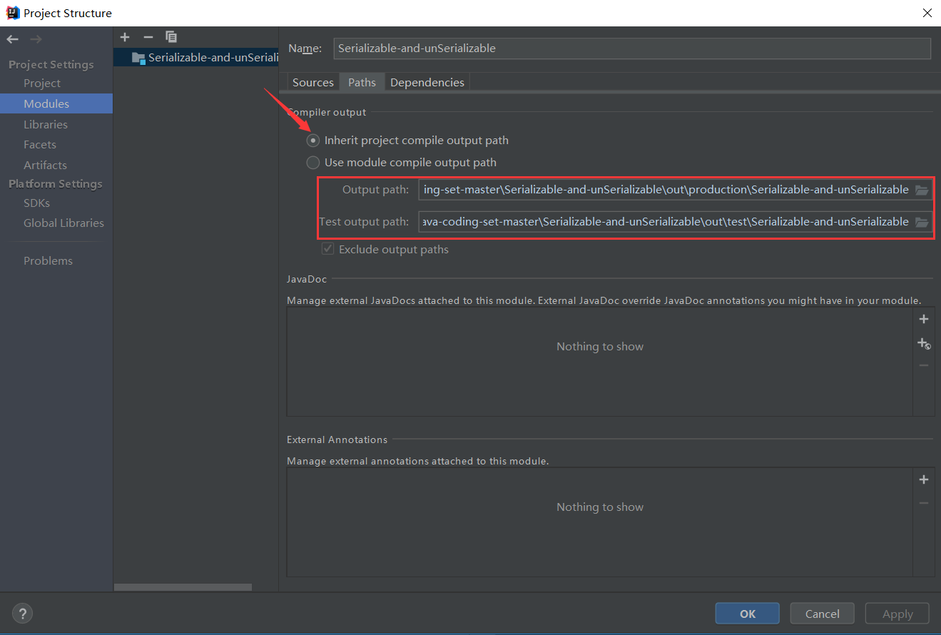941x635 pixels.
Task: Click the Cancel button
Action: click(822, 613)
